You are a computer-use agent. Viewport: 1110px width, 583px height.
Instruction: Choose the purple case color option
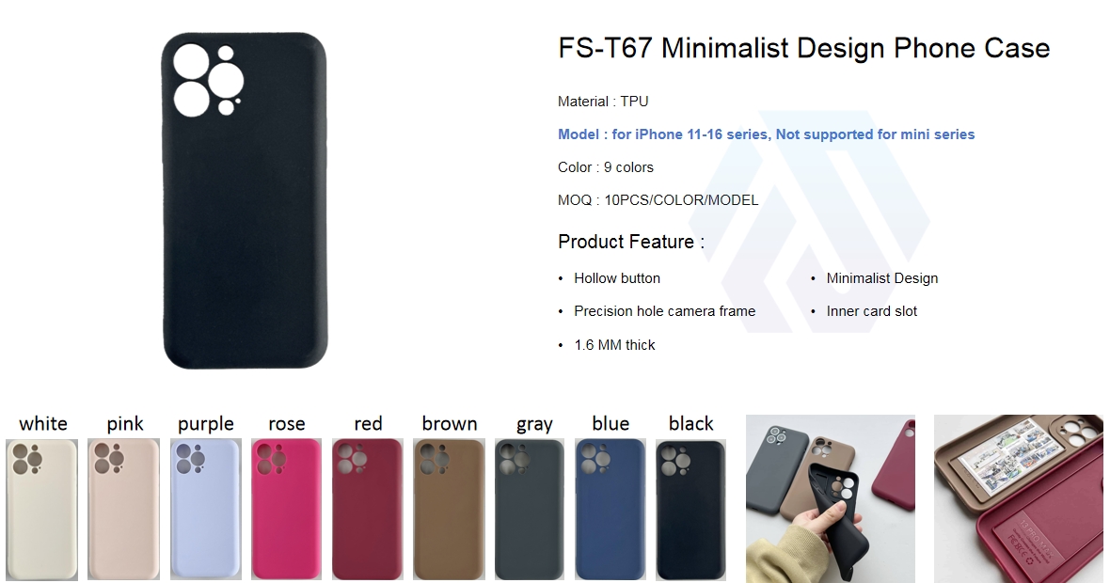(206, 510)
